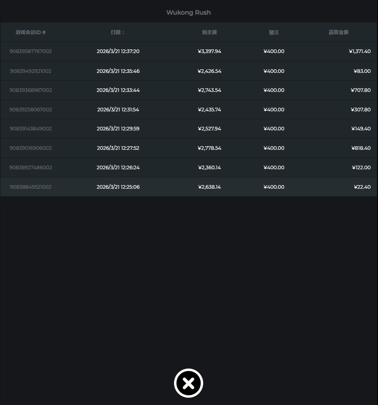
Task: Select the date 2026/3/21 12:25:06
Action: tap(118, 187)
